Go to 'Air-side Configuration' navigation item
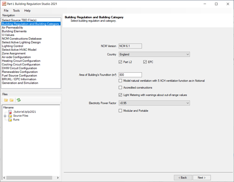This screenshot has height=182, width=234. (16, 57)
